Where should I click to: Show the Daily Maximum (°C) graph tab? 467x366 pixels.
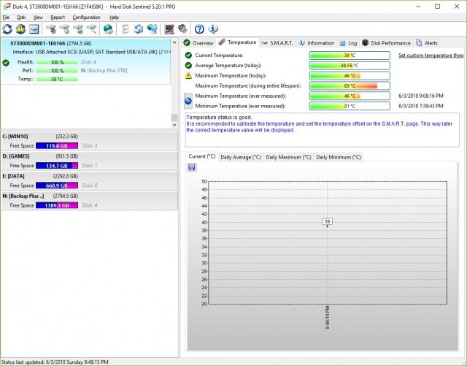(288, 157)
